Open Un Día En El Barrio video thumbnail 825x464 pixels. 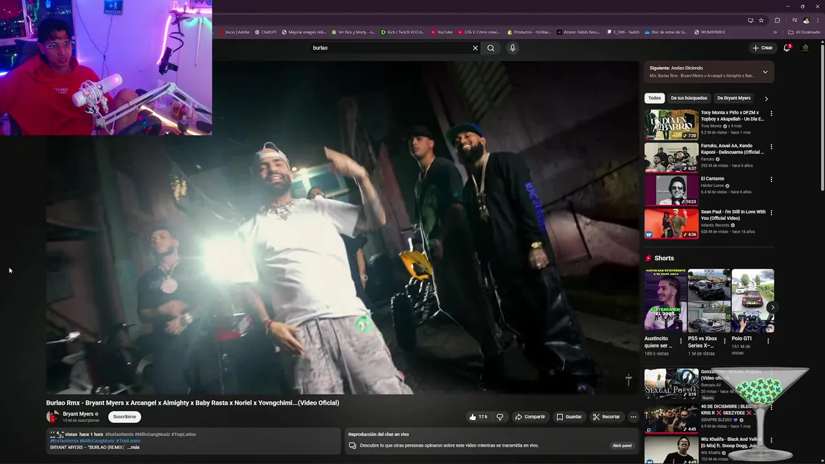tap(671, 124)
